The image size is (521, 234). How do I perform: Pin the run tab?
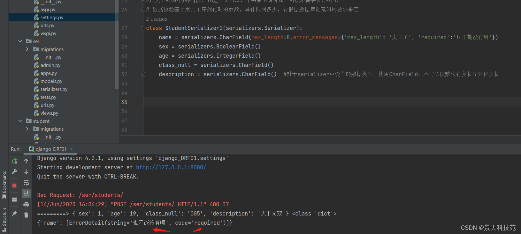(x=14, y=214)
